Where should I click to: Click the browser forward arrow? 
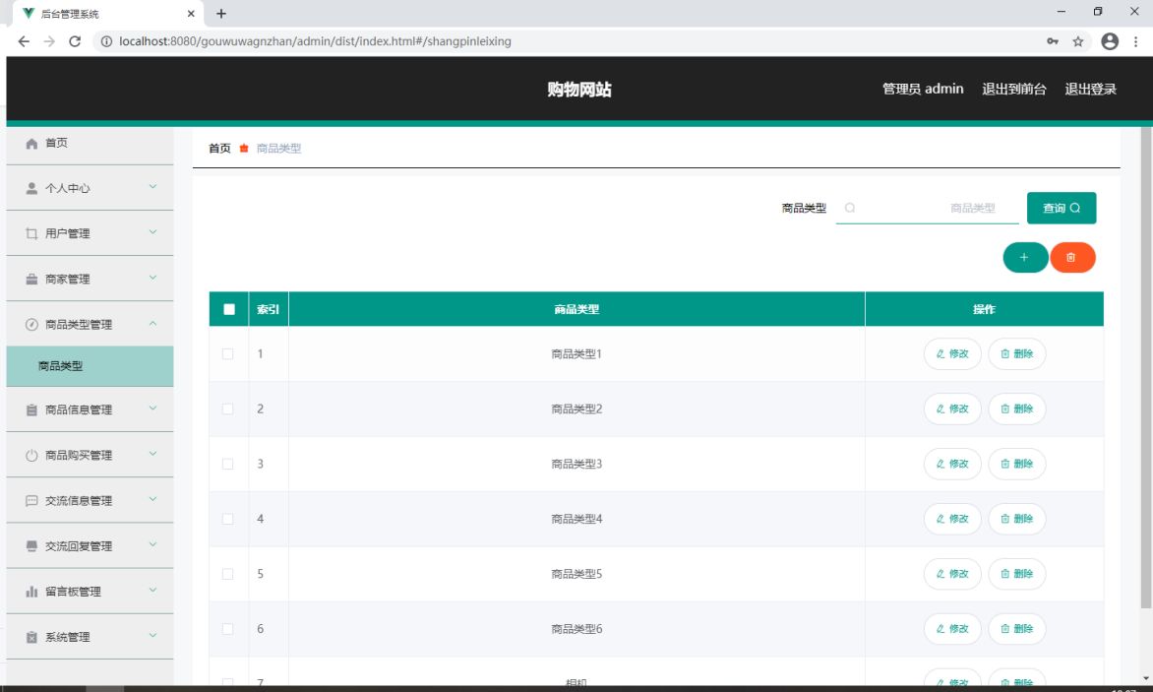pos(49,41)
